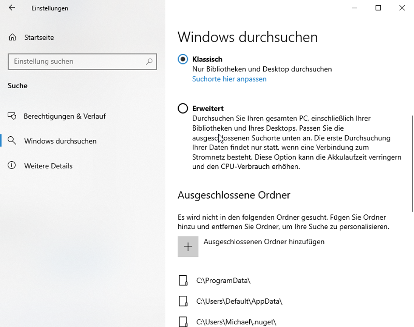414x327 pixels.
Task: Click the Ausgeschlossene Ordner heading
Action: (234, 195)
